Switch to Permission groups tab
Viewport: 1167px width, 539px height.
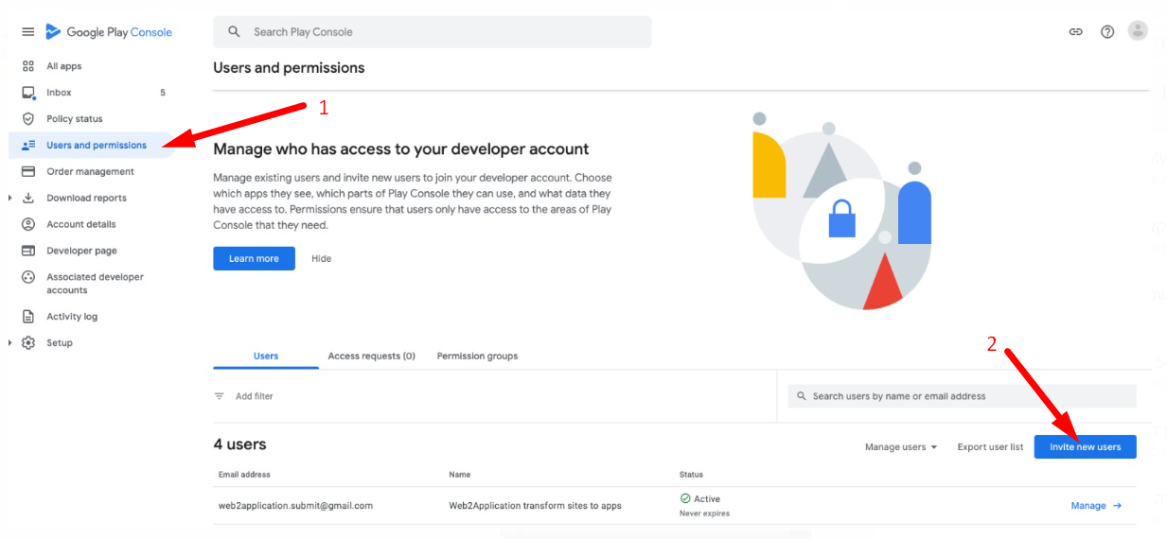click(x=477, y=356)
